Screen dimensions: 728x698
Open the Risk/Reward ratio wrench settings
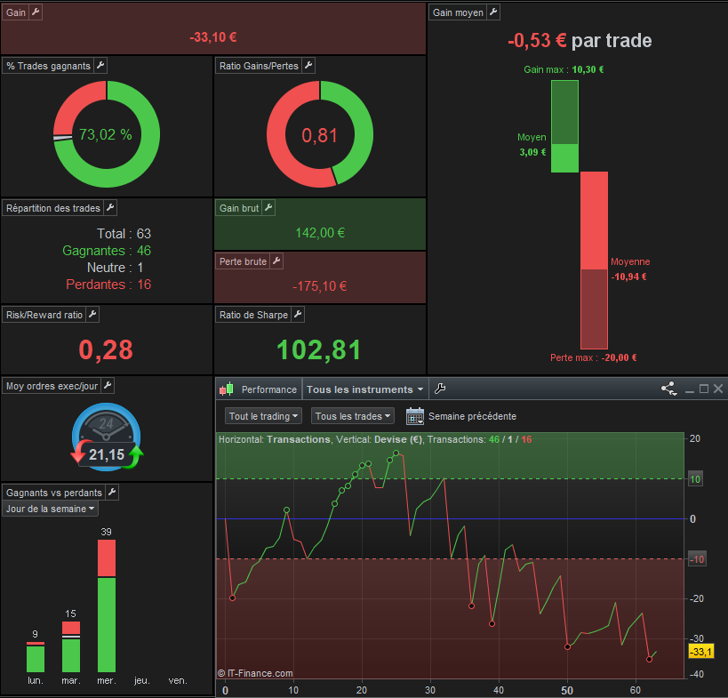(92, 315)
